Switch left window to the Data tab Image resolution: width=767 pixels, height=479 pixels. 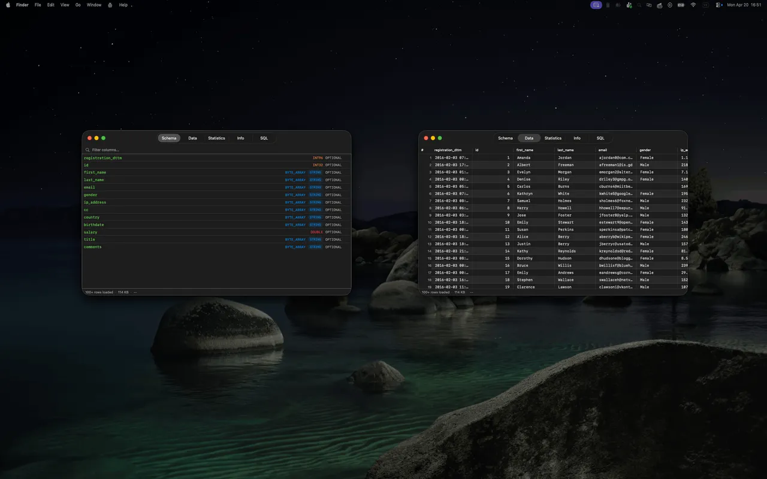coord(192,138)
